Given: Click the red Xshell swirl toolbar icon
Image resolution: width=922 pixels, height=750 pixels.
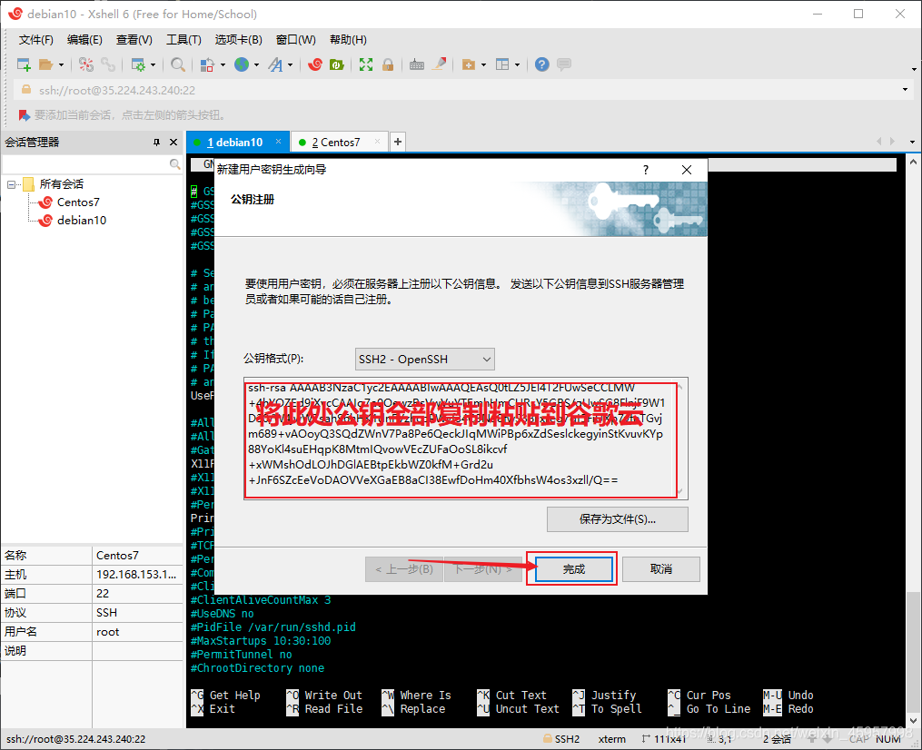Looking at the screenshot, I should coord(315,64).
